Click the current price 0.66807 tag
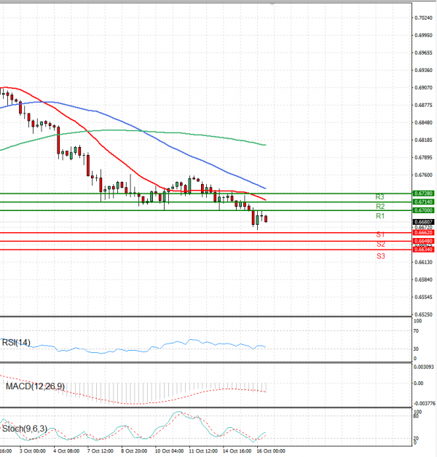Screen dimensions: 437x457 pyautogui.click(x=424, y=222)
